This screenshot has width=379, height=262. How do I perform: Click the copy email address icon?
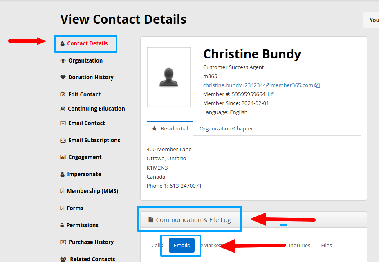click(x=317, y=85)
